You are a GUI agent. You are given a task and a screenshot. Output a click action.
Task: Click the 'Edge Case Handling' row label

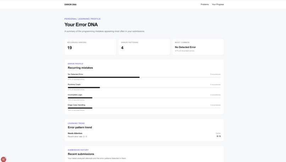[x=76, y=105]
